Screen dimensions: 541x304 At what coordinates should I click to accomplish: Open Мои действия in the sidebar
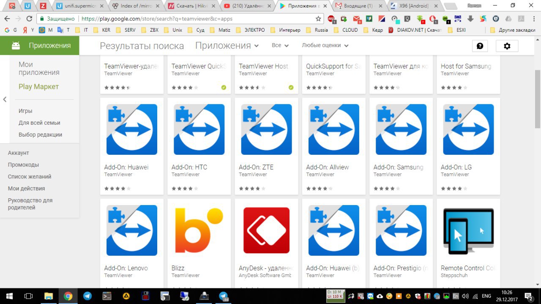pos(26,188)
